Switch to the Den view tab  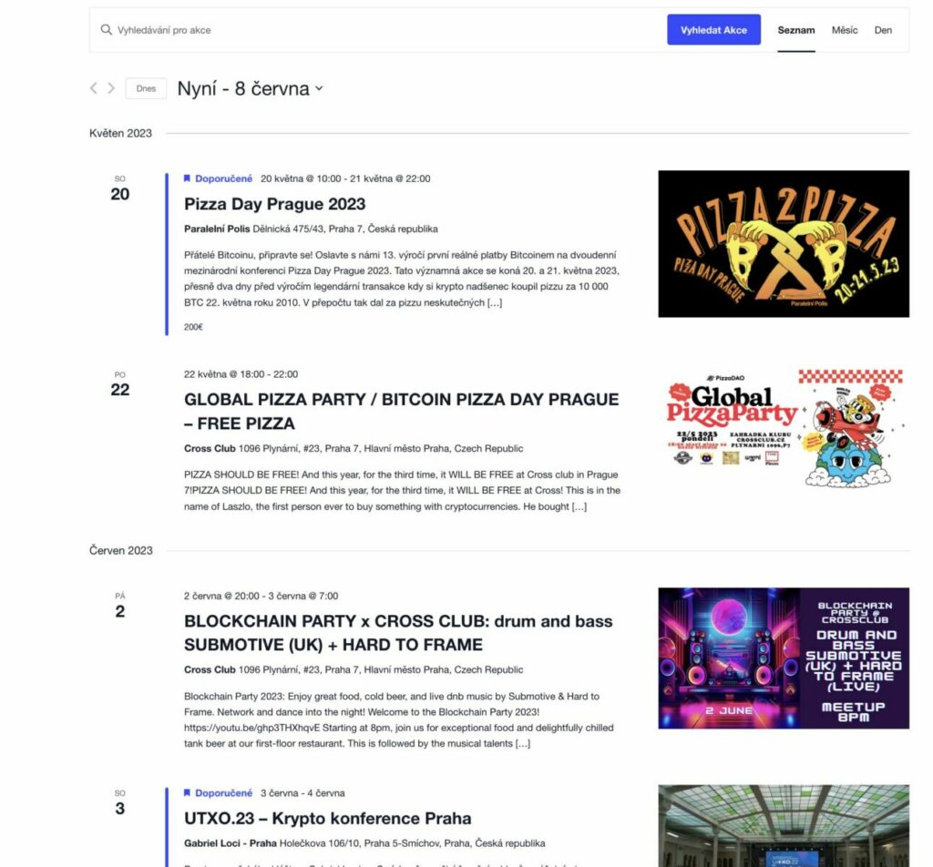(883, 30)
